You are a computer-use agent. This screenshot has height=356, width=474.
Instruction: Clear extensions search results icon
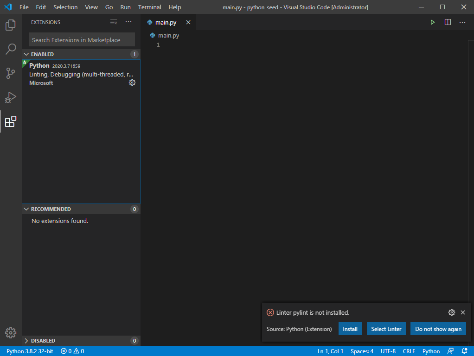coord(114,22)
